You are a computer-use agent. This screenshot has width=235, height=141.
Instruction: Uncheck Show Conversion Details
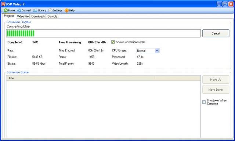[113, 42]
